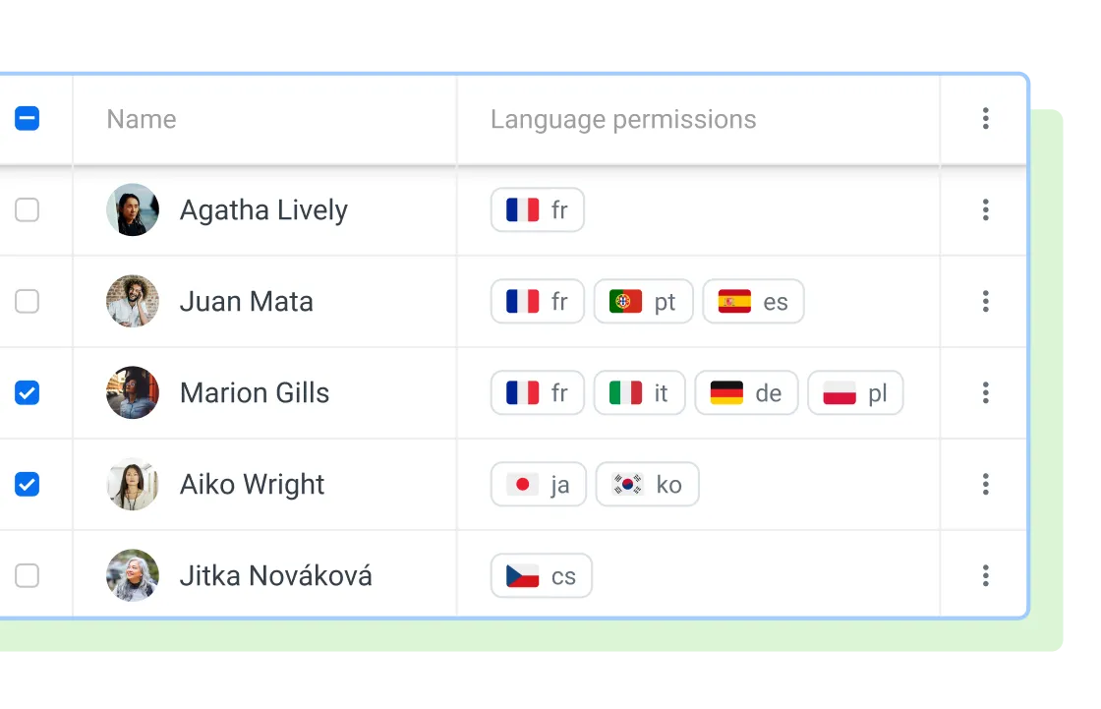Open the Marion Gills row kebab menu

(x=985, y=393)
